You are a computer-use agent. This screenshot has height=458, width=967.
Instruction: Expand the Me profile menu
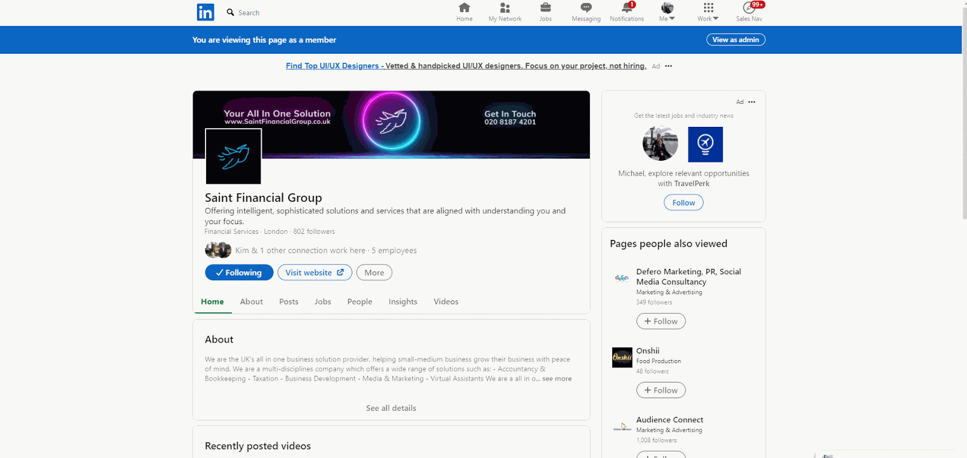pos(667,12)
